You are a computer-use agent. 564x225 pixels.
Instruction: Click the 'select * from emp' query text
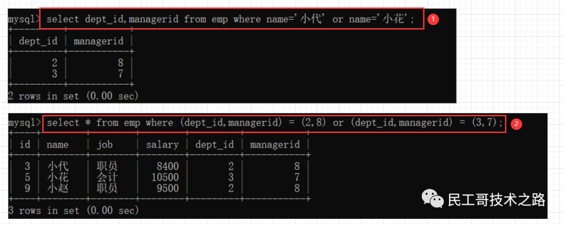pos(275,123)
